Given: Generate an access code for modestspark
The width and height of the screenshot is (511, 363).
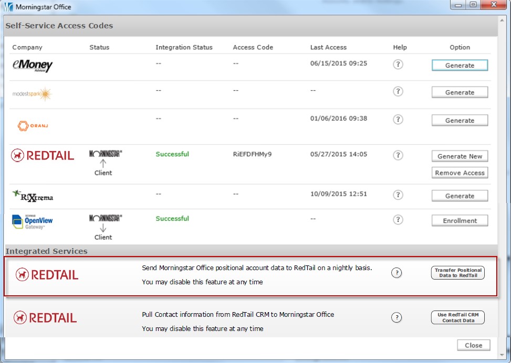Looking at the screenshot, I should 460,92.
